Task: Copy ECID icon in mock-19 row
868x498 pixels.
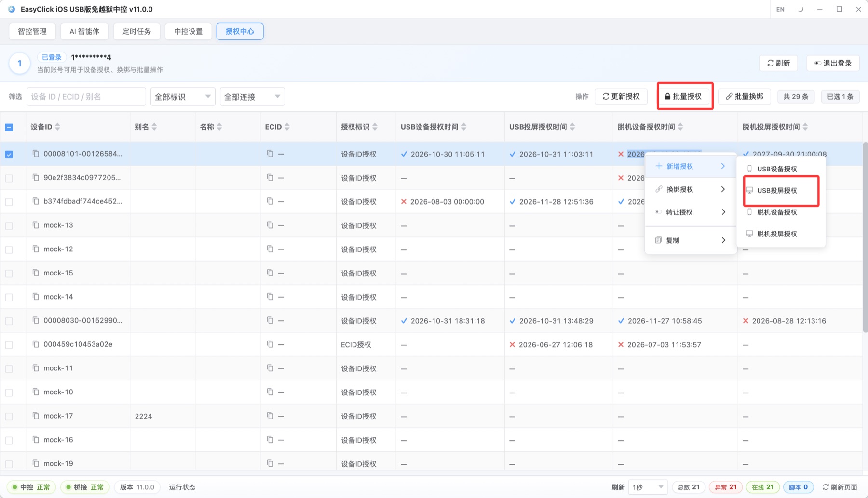Action: tap(270, 463)
